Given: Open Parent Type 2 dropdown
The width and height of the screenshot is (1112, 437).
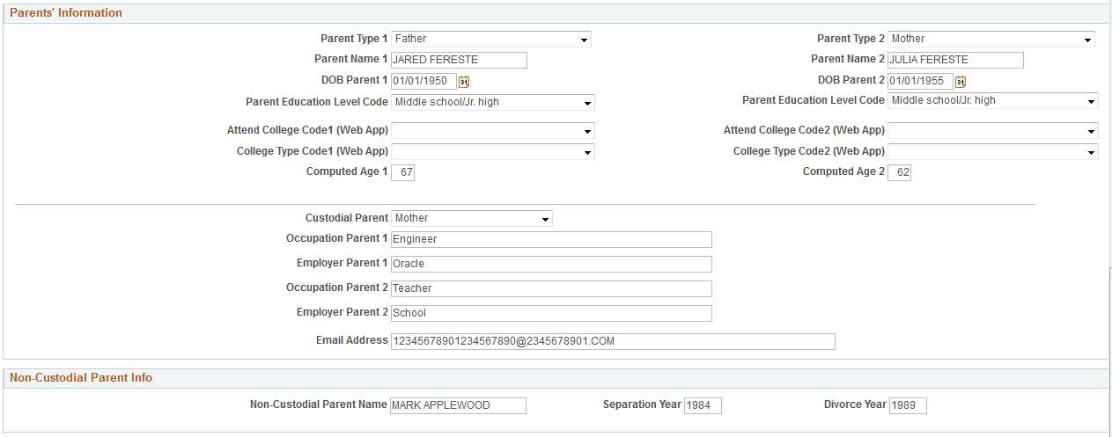Looking at the screenshot, I should coord(991,39).
